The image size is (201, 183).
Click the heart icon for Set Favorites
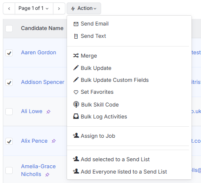tap(76, 92)
